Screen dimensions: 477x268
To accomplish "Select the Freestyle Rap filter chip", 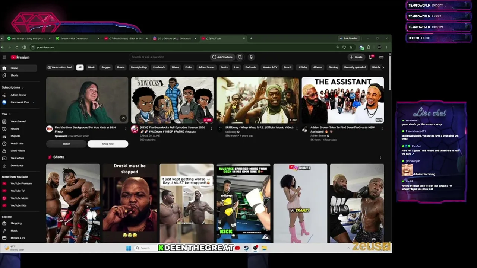I will pyautogui.click(x=139, y=67).
